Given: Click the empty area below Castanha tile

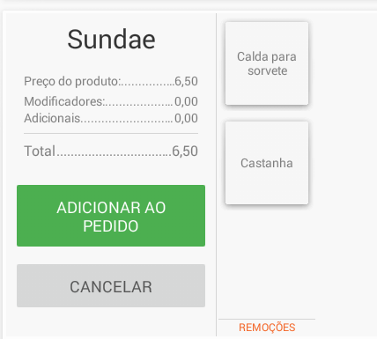Looking at the screenshot, I should click(267, 260).
